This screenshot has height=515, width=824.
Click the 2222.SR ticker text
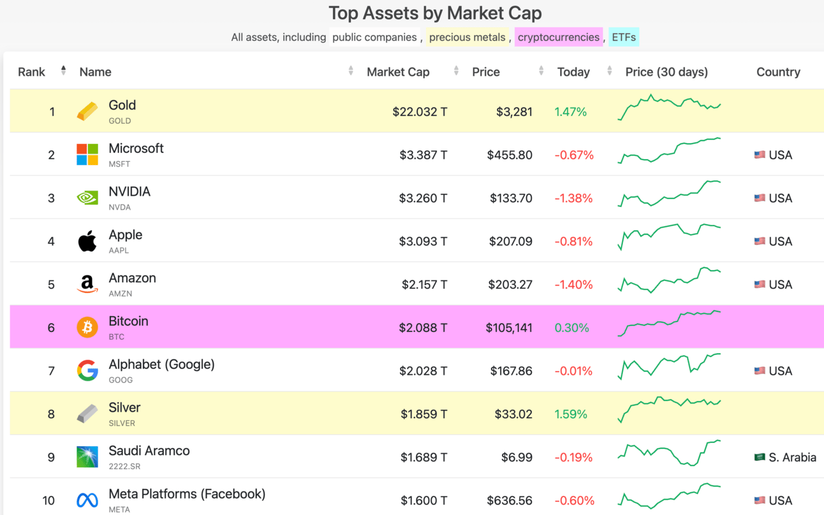[x=124, y=466]
